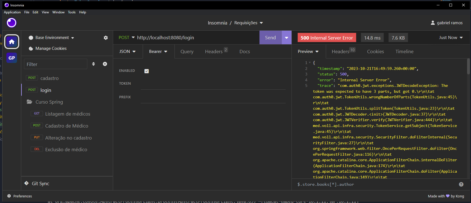This screenshot has height=203, width=471.
Task: Select Alteração no cadastro PUT request
Action: pos(67,138)
